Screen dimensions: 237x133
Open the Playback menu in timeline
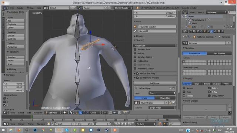[x=41, y=124]
